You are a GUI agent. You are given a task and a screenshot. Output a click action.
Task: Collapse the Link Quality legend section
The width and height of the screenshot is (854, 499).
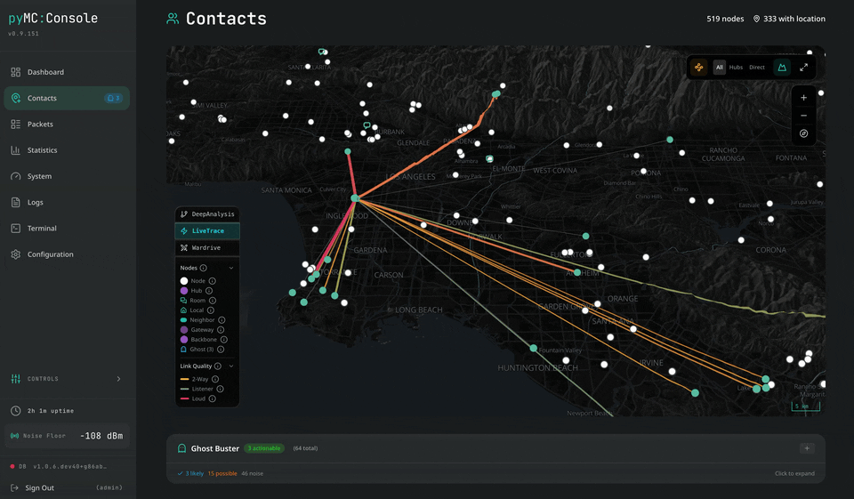tap(231, 366)
